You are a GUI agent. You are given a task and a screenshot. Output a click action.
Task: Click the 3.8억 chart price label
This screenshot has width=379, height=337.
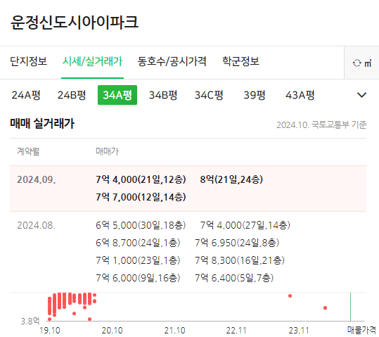click(x=30, y=322)
